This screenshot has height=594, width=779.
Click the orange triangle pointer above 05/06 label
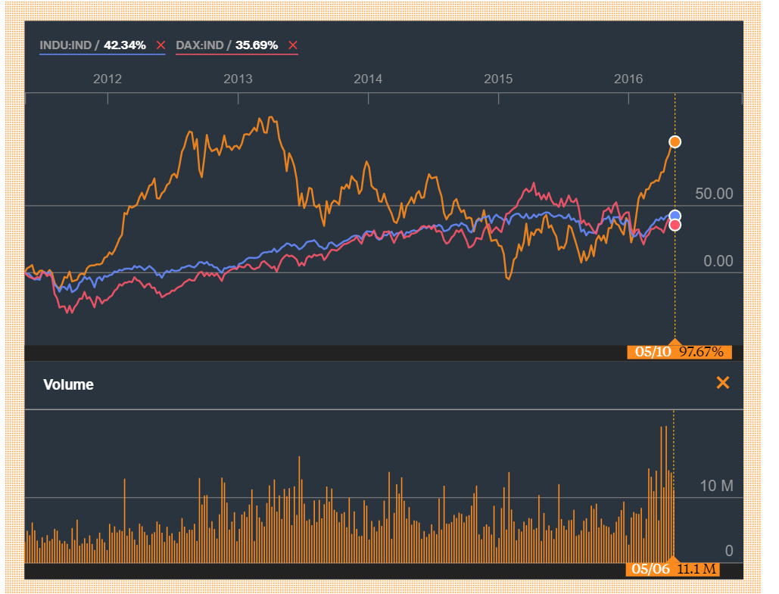672,559
